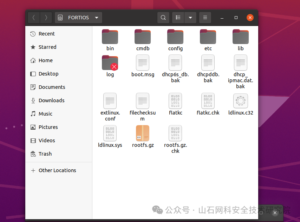The height and width of the screenshot is (222, 300).
Task: Open Music in the sidebar
Action: (x=59, y=114)
